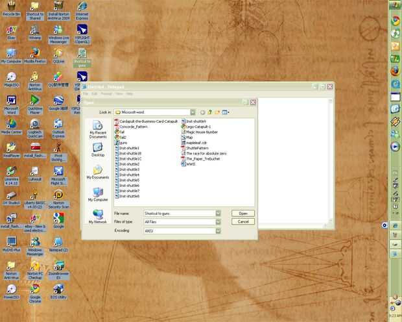Open the Format menu in Notepad
Viewport: 402px width, 322px height.
point(106,93)
